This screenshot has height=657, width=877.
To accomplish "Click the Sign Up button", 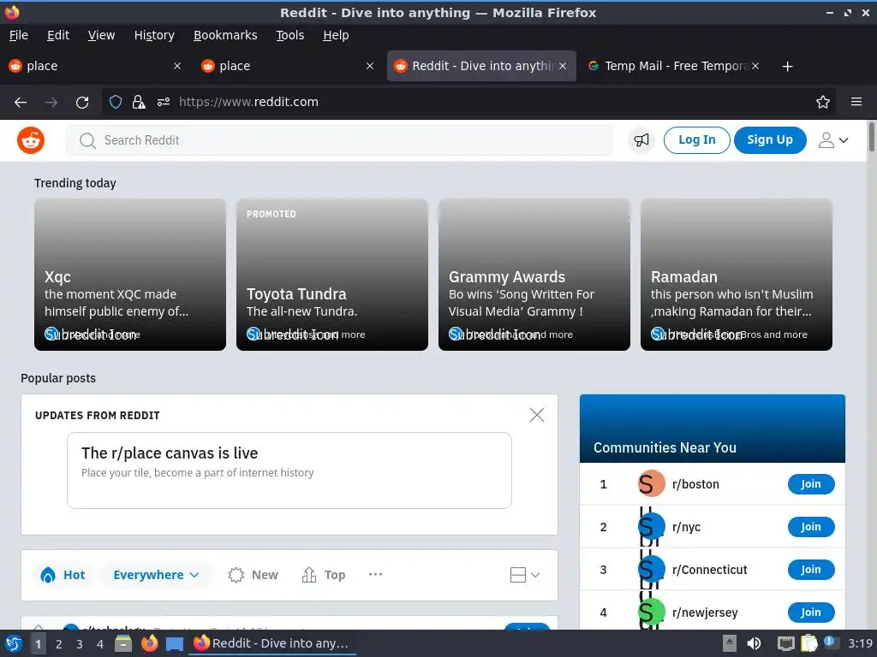I will pyautogui.click(x=770, y=139).
